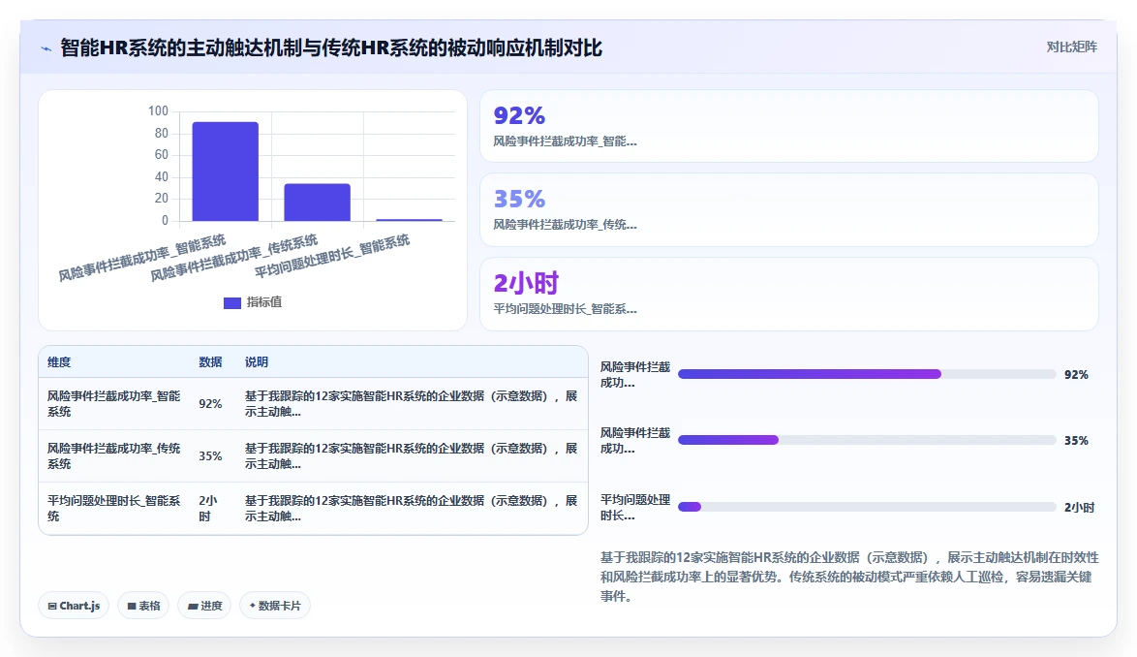Select the 2小时 data card
Screen dimensions: 1137x657
pyautogui.click(x=789, y=294)
